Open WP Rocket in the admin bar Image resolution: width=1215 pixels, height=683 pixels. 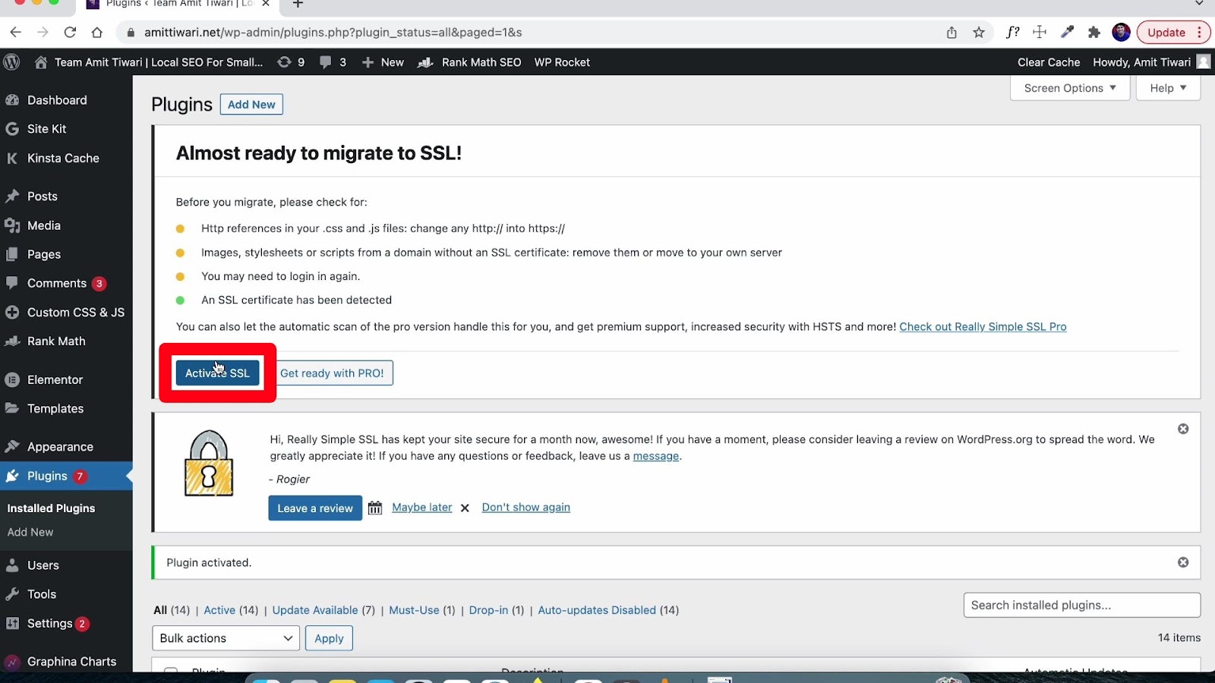(x=562, y=62)
